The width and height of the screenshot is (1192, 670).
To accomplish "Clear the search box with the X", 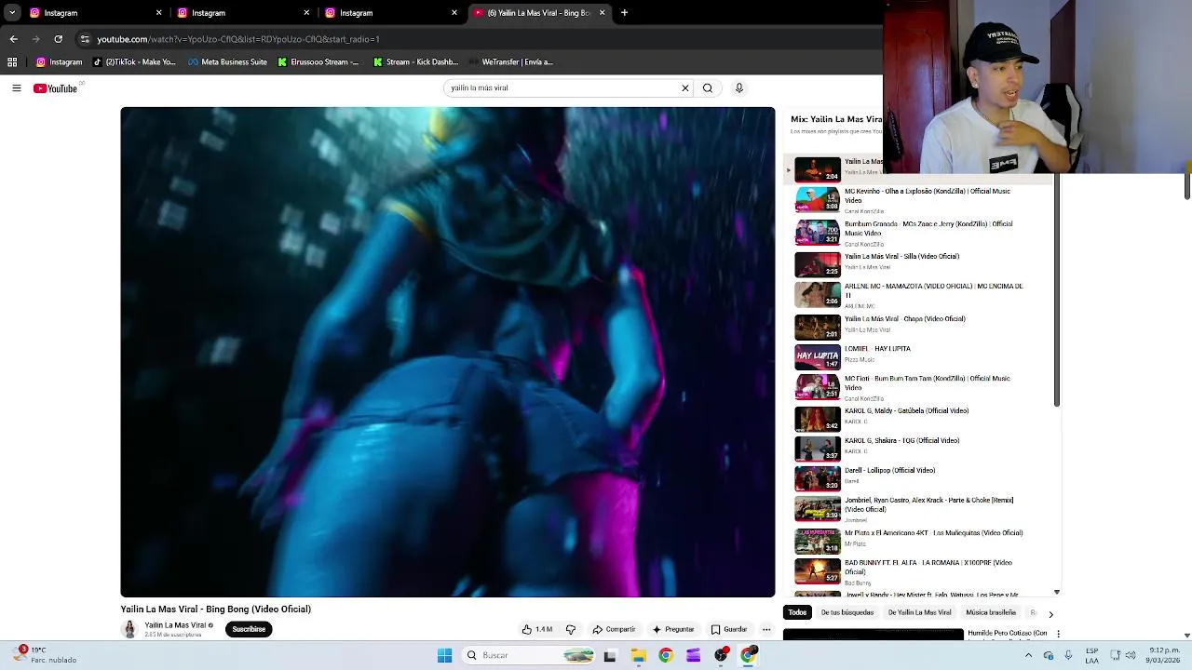I will pos(685,88).
